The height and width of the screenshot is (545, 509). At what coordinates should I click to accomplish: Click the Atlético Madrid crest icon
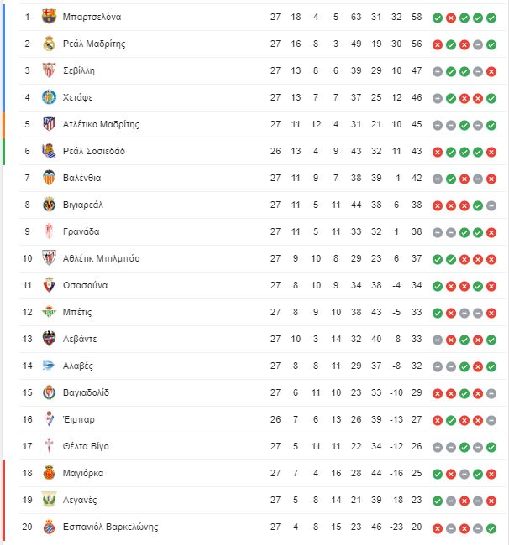click(x=49, y=124)
